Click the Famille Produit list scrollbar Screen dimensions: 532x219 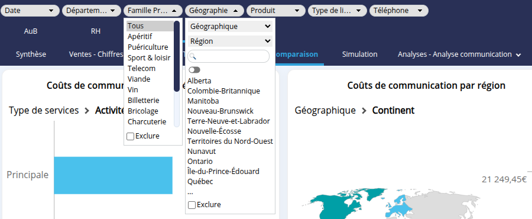tap(176, 56)
